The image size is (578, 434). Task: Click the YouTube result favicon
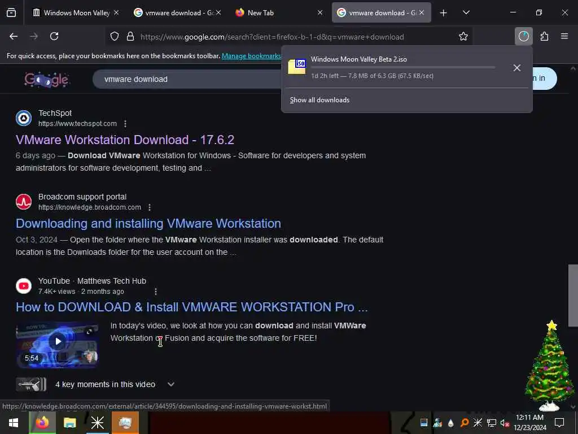(24, 286)
